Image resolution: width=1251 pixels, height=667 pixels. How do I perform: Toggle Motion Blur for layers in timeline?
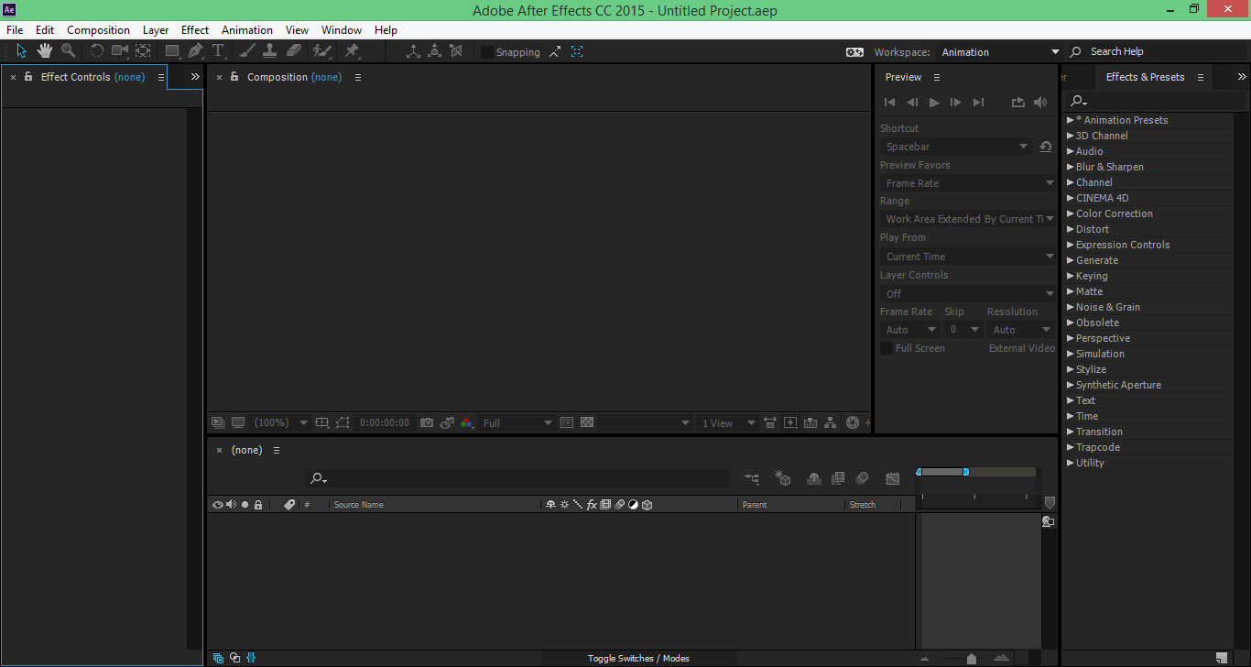pyautogui.click(x=862, y=478)
